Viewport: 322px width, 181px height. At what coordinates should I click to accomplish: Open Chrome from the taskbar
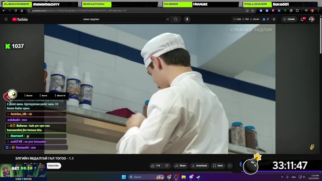tap(169, 177)
